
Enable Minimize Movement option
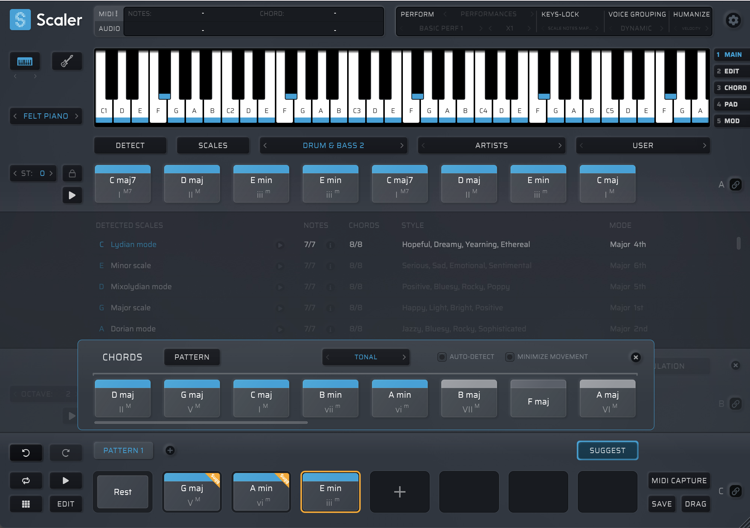pos(510,357)
